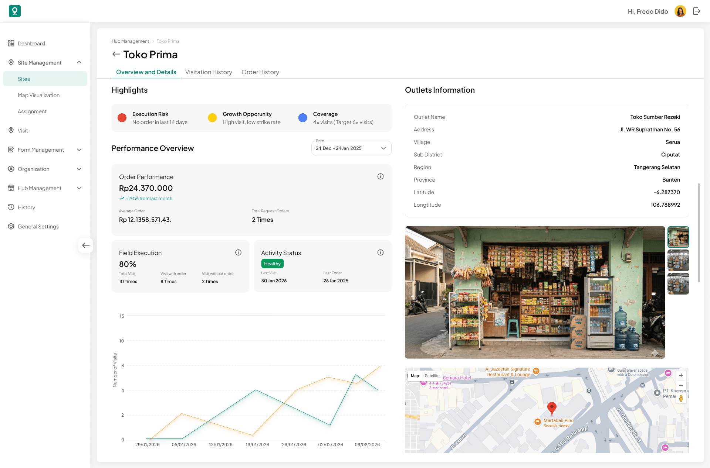
Task: Select the Overview and Details tab
Action: [146, 72]
